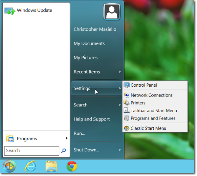Open Windows Update icon in start menu

(10, 11)
